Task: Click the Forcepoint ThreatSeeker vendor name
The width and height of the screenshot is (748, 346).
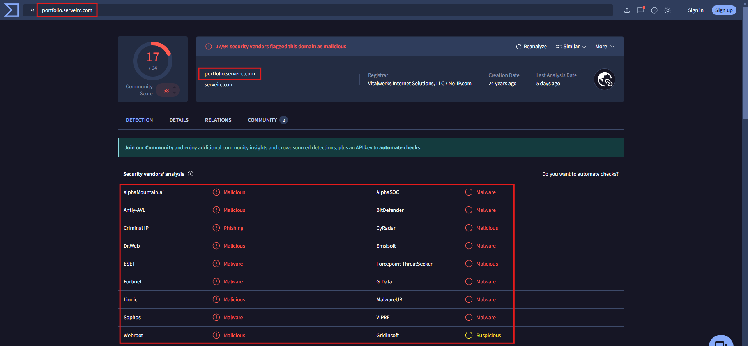Action: coord(404,264)
